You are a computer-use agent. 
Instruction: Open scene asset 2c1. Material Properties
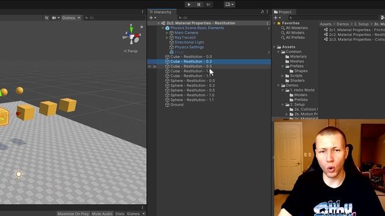[354, 30]
